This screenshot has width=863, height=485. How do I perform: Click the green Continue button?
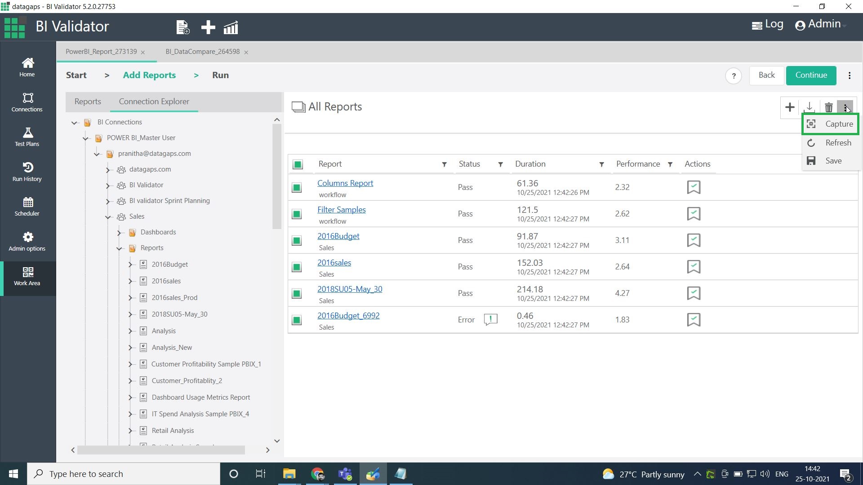(x=810, y=75)
